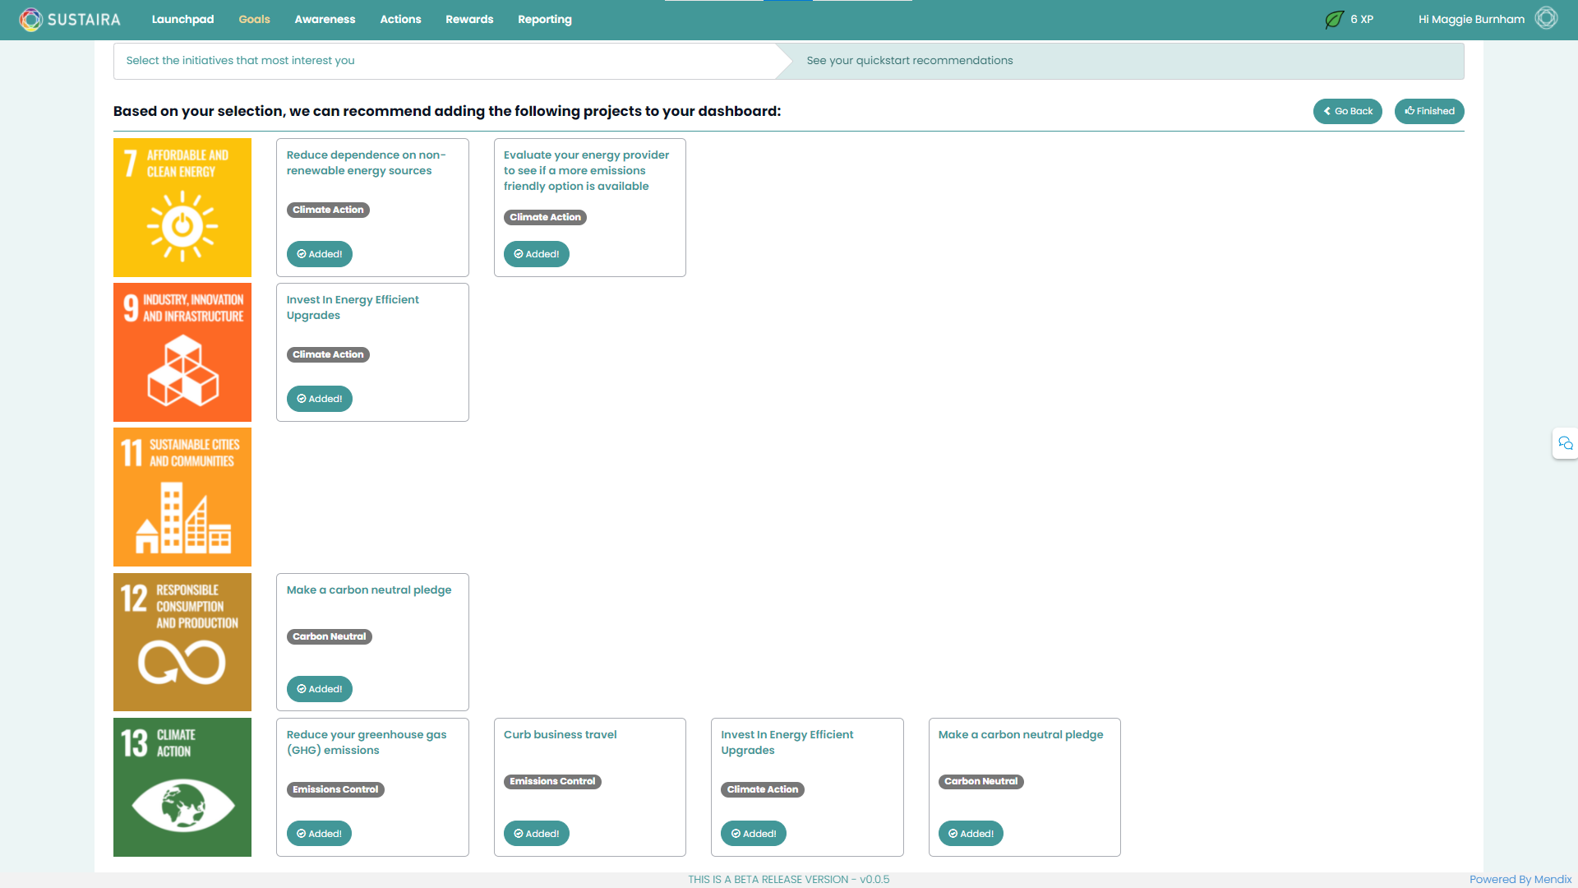Screen dimensions: 1578x888
Task: Open the chat feedback side icon
Action: [x=1565, y=443]
